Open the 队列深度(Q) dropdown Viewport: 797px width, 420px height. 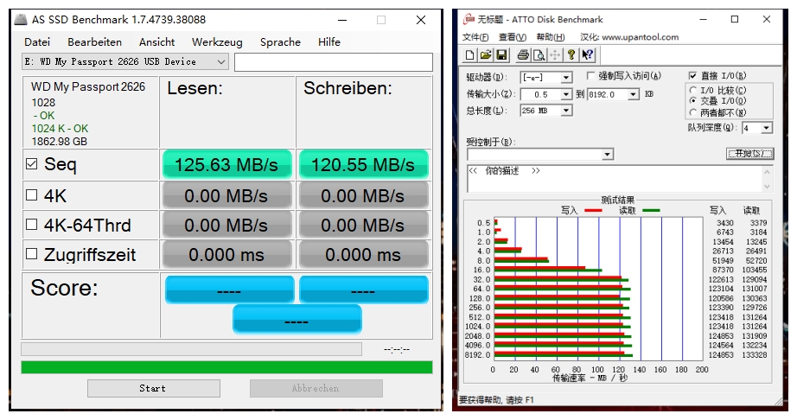click(x=767, y=128)
